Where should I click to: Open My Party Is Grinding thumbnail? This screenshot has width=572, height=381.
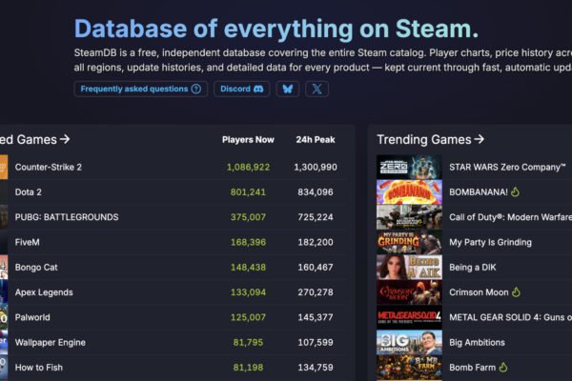(x=409, y=242)
